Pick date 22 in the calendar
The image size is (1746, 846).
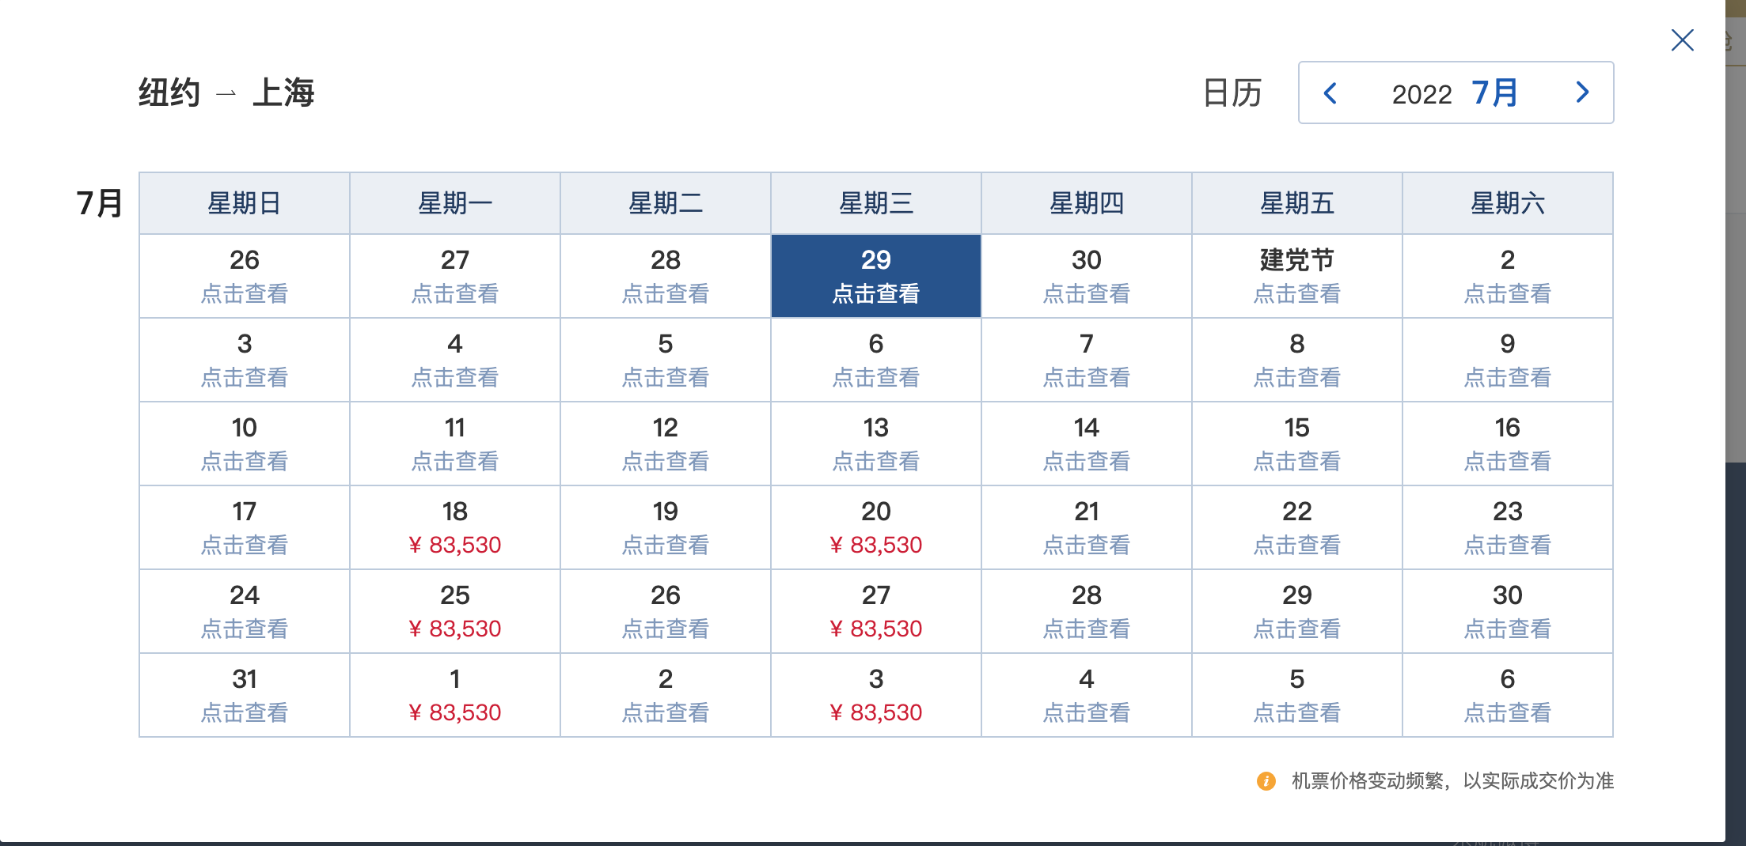click(x=1297, y=527)
